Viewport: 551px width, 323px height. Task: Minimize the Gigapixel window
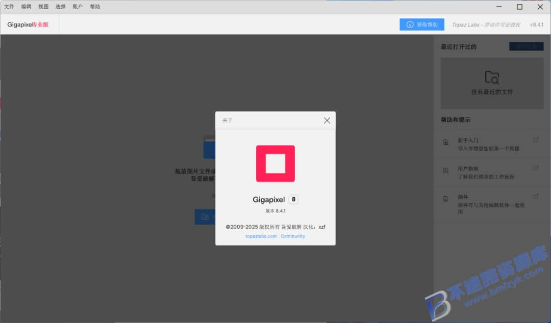[499, 7]
